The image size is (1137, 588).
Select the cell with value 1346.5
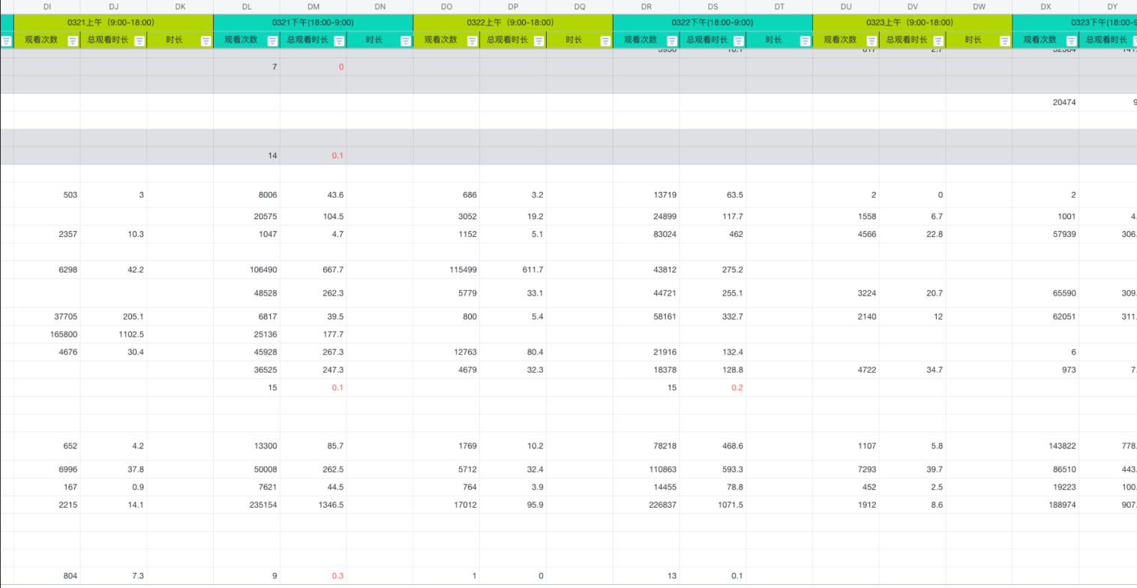tap(313, 505)
